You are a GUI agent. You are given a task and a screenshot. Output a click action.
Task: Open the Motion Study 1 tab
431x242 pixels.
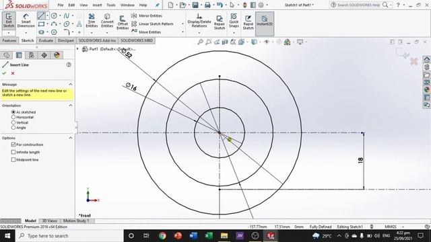coord(76,221)
